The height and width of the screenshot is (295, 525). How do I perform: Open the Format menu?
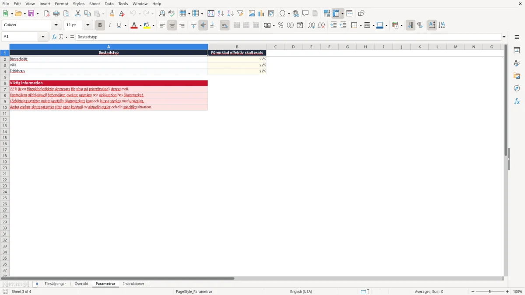(x=62, y=3)
